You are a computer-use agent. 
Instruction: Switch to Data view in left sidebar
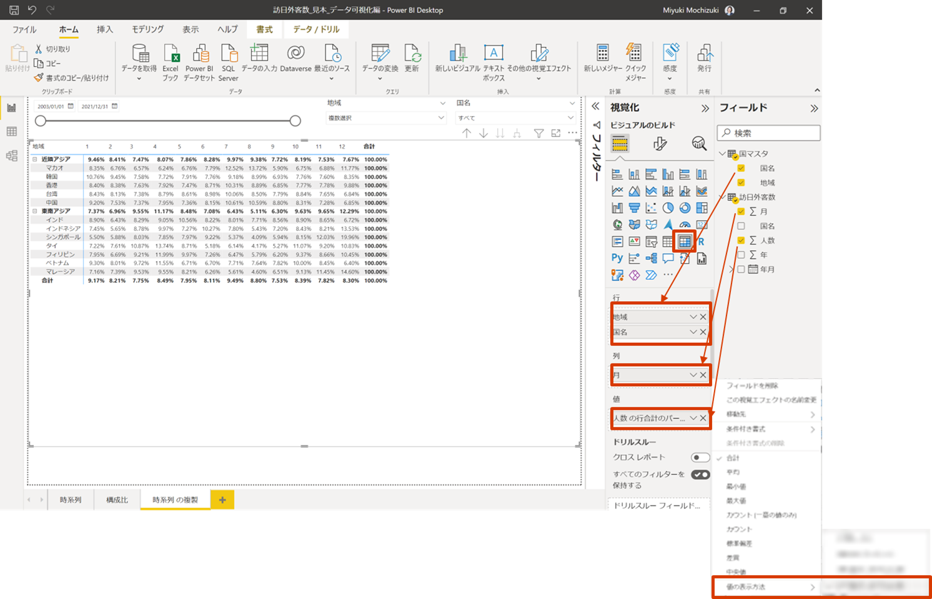11,132
